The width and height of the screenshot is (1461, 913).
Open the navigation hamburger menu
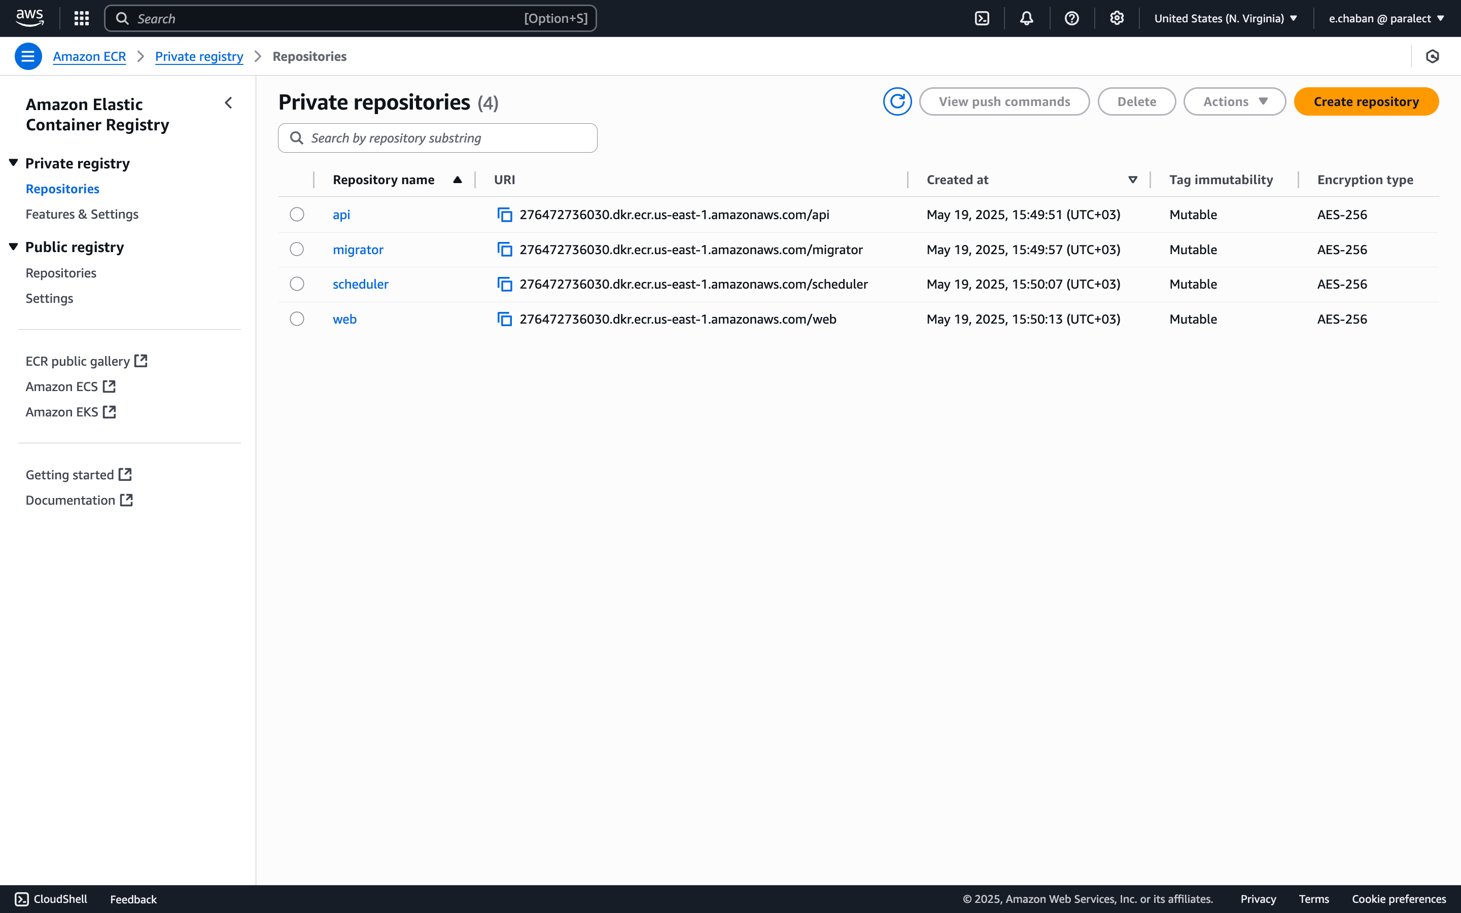(x=28, y=56)
